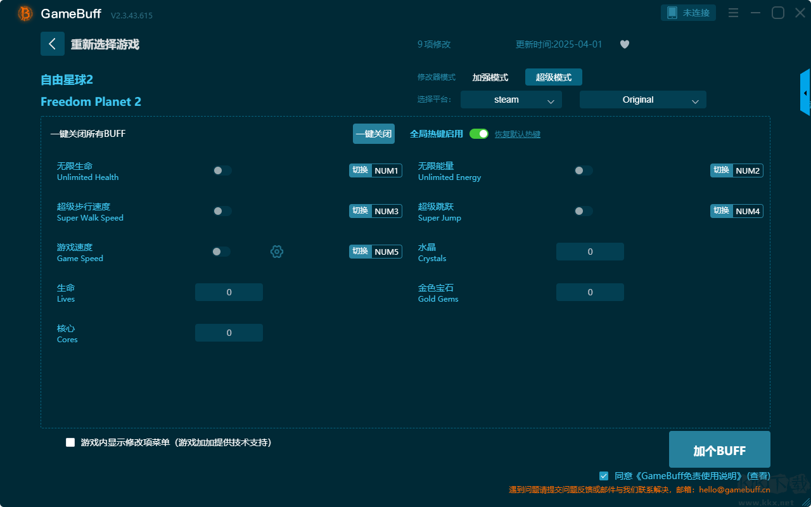Turn on Game Speed switch

[221, 252]
